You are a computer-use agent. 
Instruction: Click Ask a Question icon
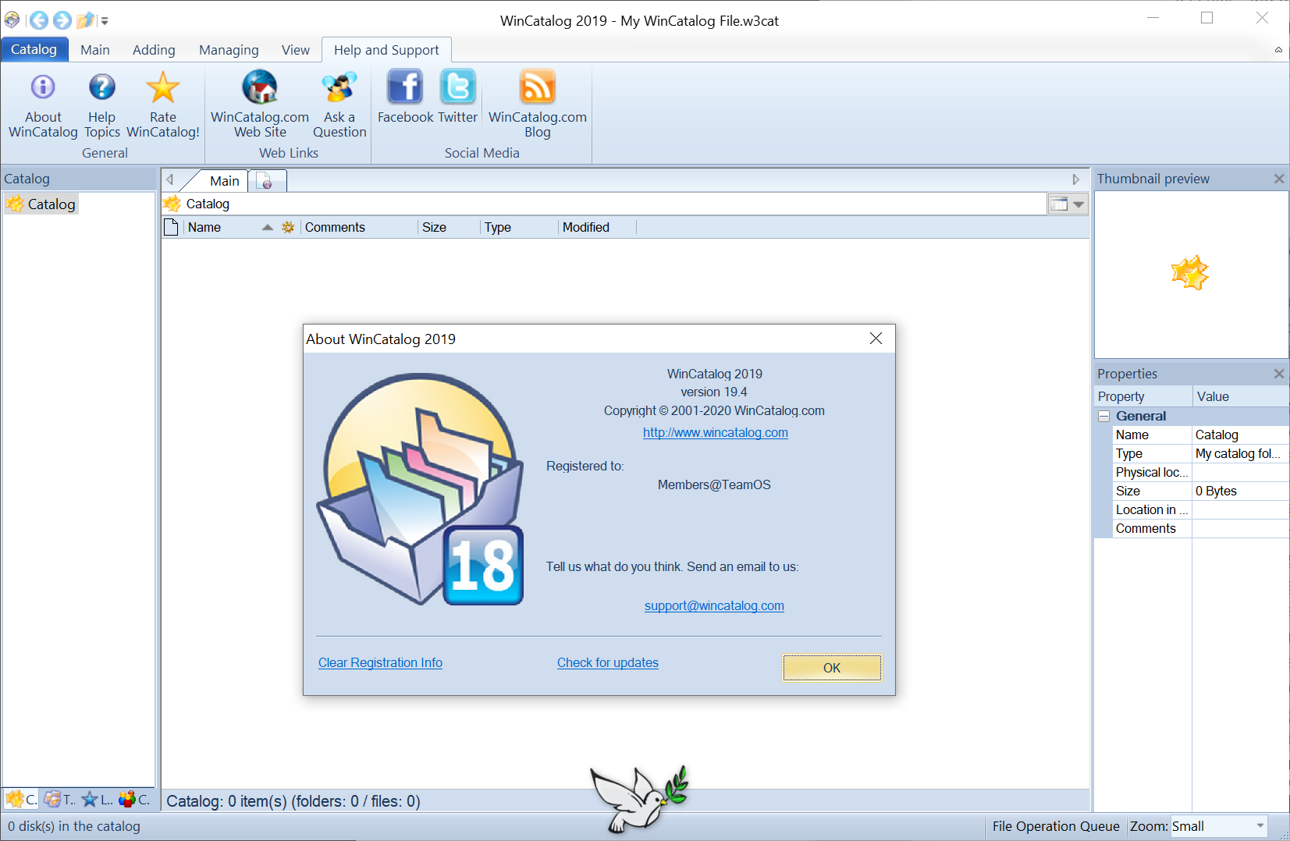tap(339, 87)
